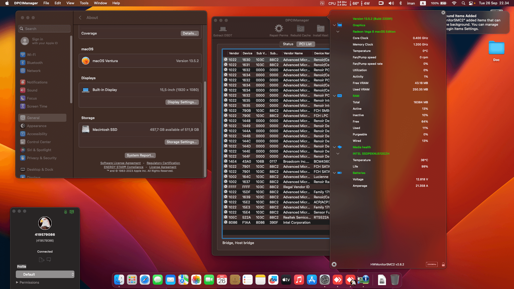
Task: Select the Extract DSDT tool in DPCIManager
Action: pyautogui.click(x=222, y=30)
